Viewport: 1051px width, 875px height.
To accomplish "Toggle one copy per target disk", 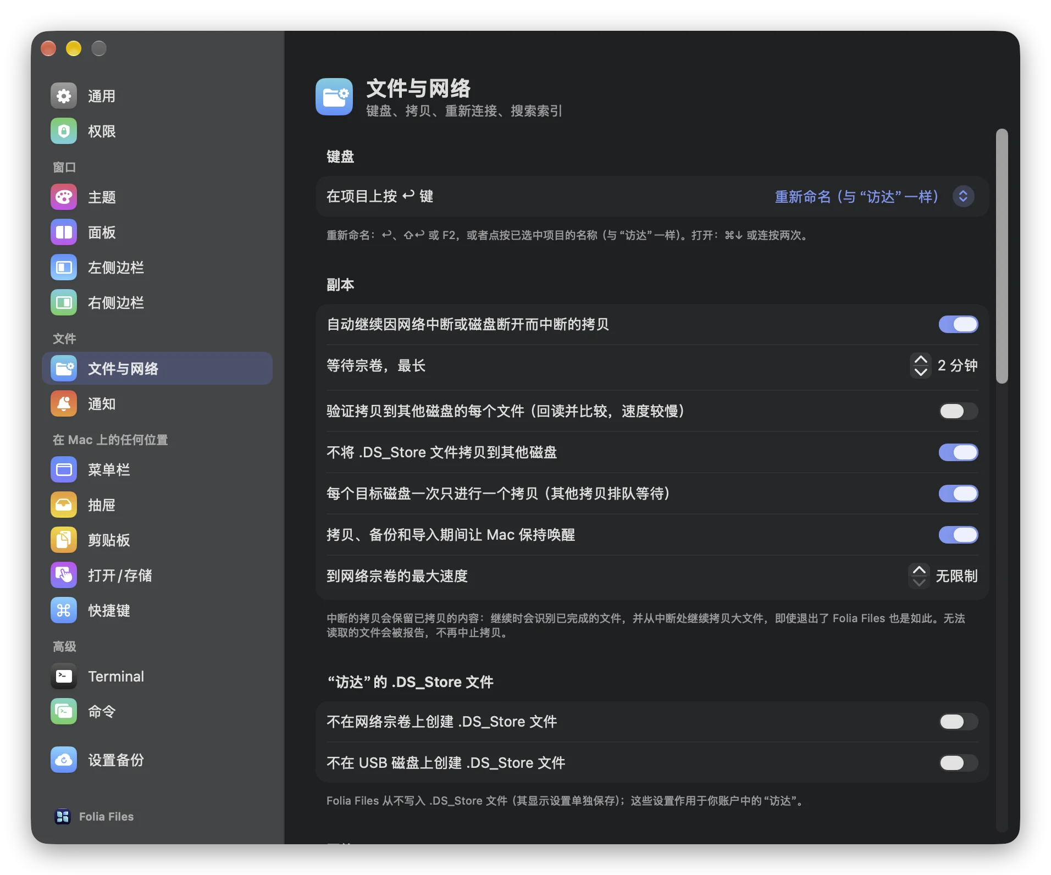I will point(958,494).
